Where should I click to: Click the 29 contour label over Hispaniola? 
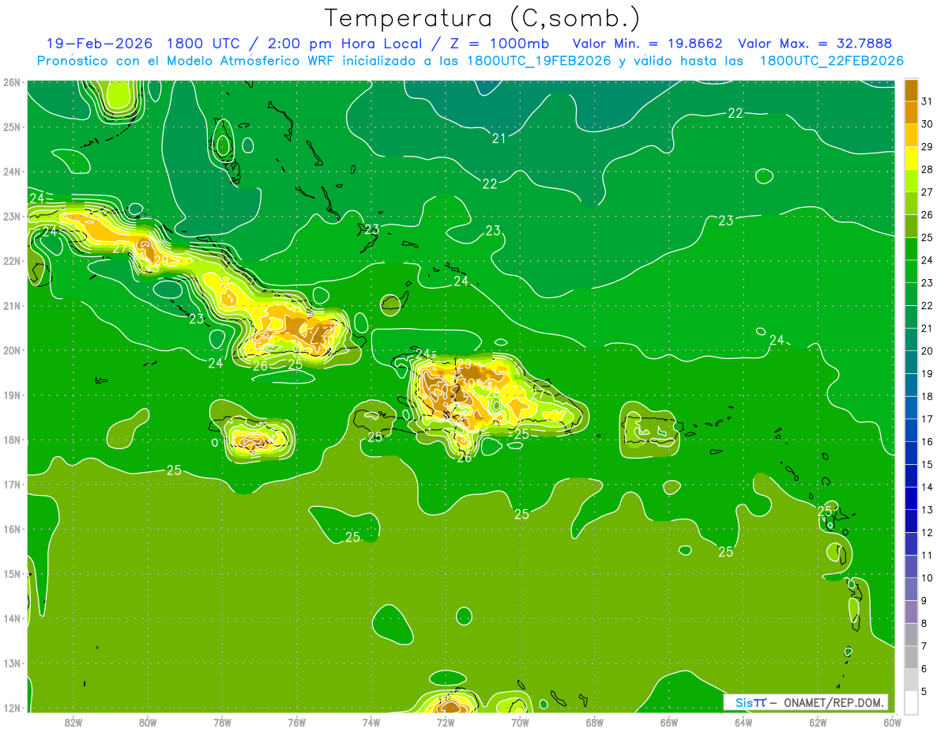465,365
